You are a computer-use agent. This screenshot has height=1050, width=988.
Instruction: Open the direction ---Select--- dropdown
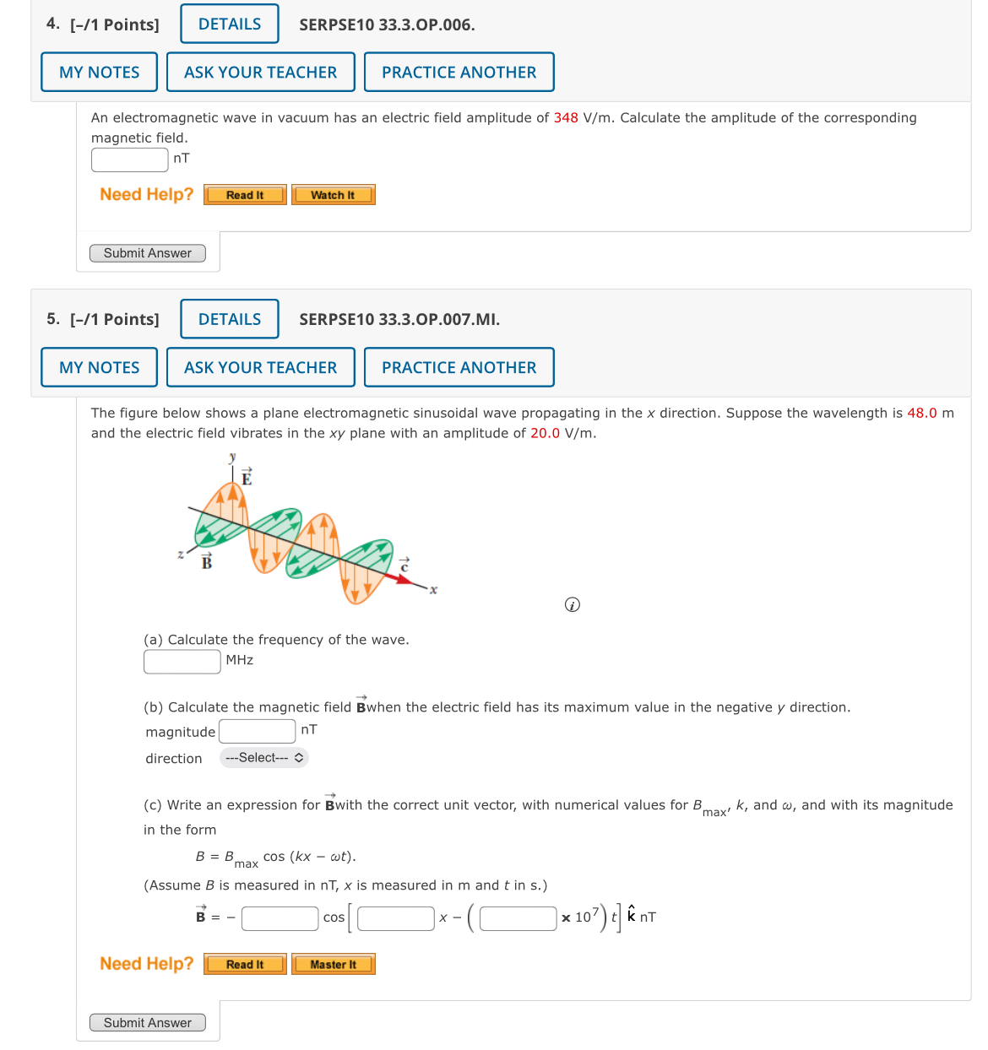263,758
